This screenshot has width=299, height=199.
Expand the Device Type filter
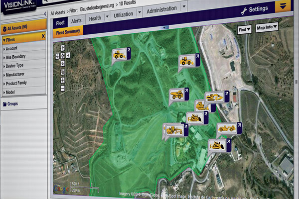[x=24, y=66]
